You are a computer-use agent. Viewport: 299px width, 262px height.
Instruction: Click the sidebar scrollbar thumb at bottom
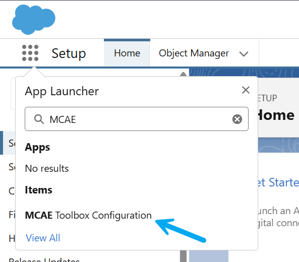[183, 256]
